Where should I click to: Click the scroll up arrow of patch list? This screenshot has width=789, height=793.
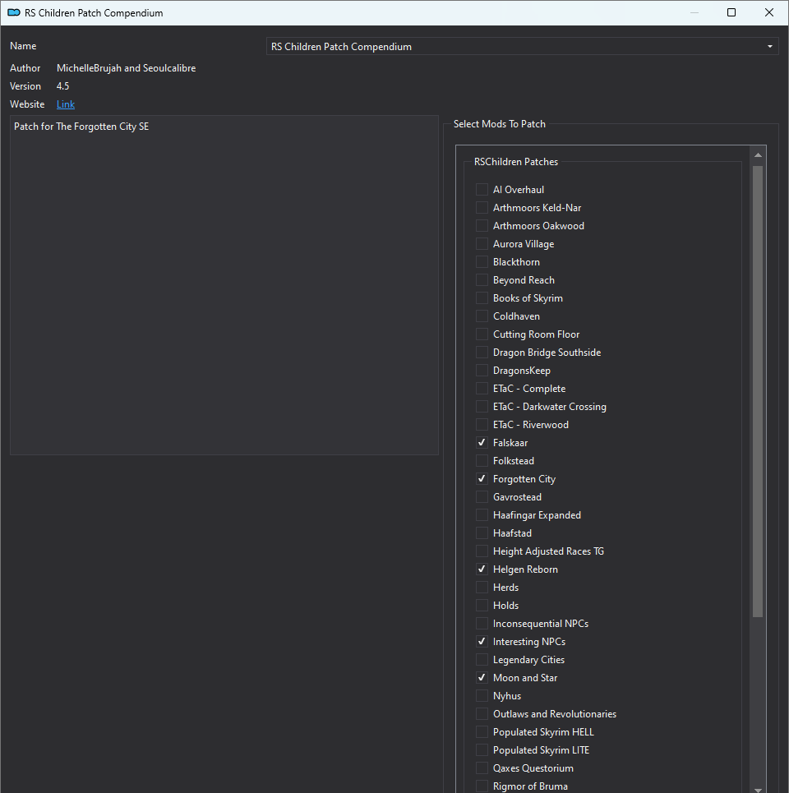[758, 155]
